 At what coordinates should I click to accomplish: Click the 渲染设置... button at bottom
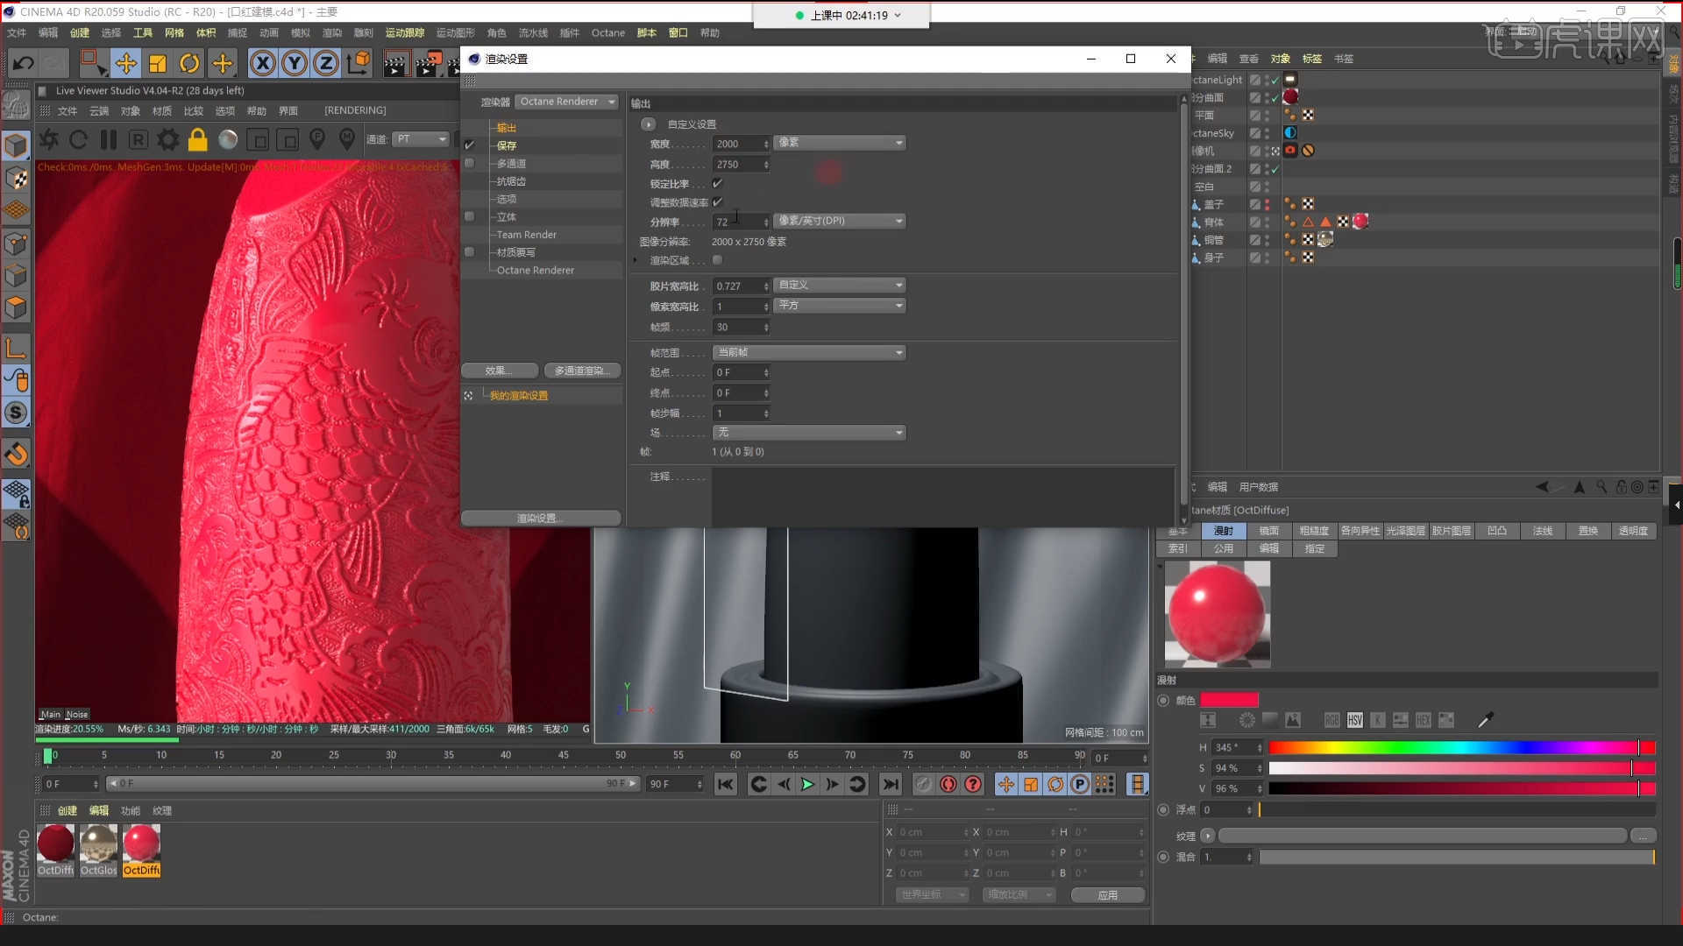541,518
